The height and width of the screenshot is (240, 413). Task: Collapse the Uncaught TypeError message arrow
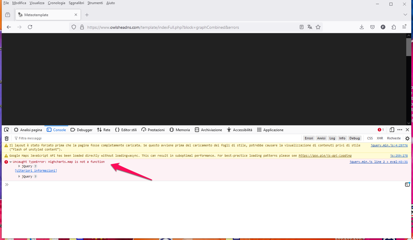11,162
